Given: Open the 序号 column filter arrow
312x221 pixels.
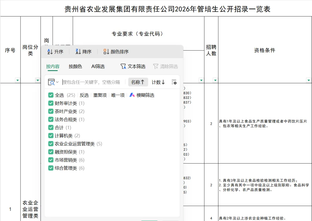Looking at the screenshot, I should [18, 80].
